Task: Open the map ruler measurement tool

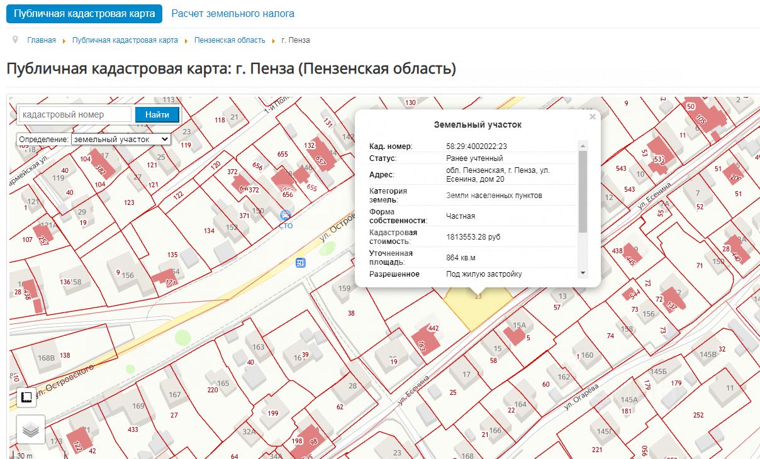Action: 26,397
